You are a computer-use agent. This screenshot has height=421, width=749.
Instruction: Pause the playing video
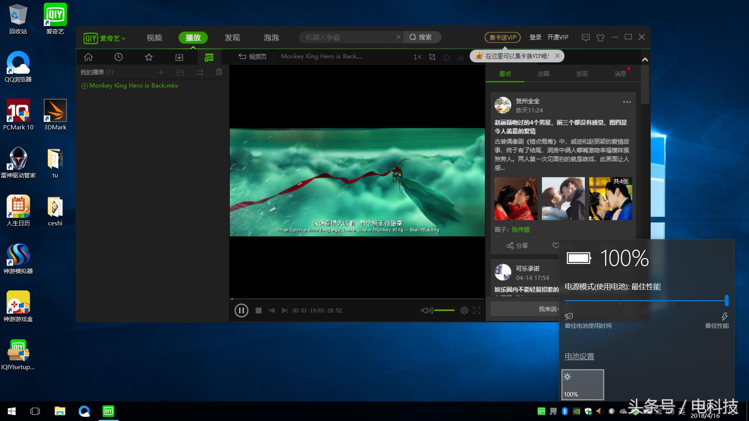[x=241, y=310]
